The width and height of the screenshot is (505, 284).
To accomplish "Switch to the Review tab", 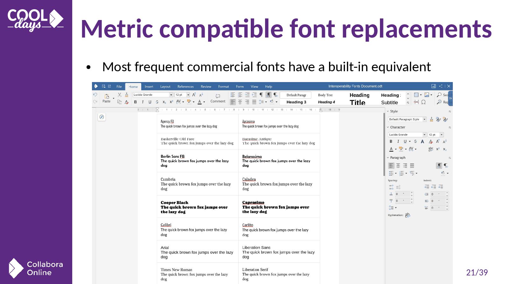I will pyautogui.click(x=206, y=87).
